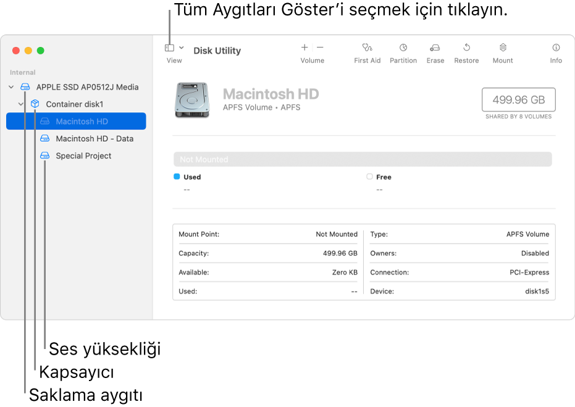575x407 pixels.
Task: Click the Info icon
Action: point(556,47)
